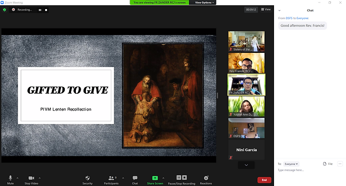Toggle the Chat panel from toolbar
Image resolution: width=346 pixels, height=186 pixels.
(135, 180)
